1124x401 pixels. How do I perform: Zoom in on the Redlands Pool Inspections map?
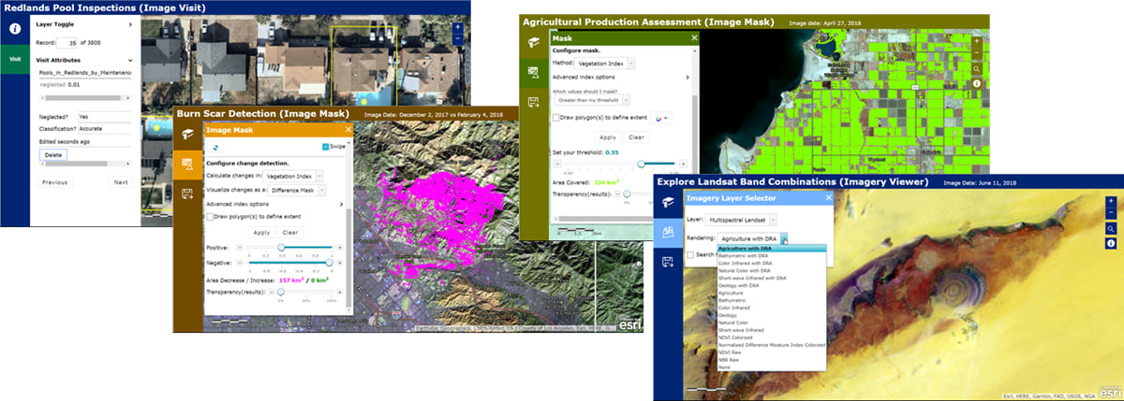(x=456, y=27)
